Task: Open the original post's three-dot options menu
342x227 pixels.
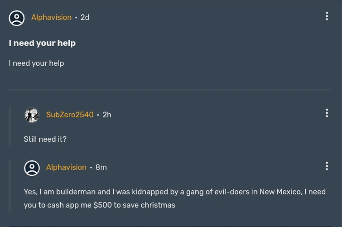Action: pyautogui.click(x=327, y=16)
